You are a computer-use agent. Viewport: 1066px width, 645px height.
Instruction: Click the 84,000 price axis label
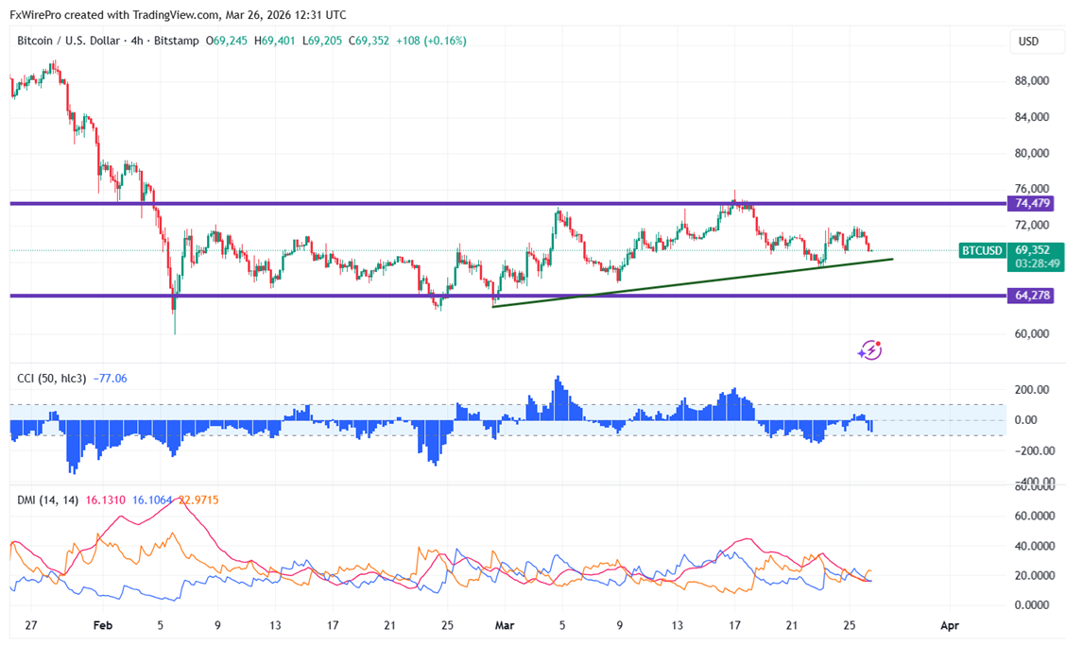1031,117
